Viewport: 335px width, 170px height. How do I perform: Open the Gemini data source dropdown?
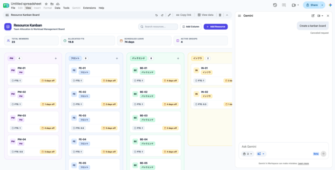click(261, 154)
